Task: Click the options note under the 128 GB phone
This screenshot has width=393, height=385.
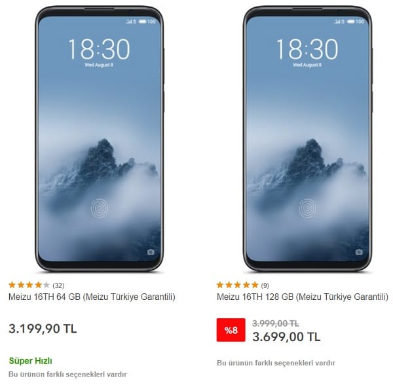Action: pos(276,363)
